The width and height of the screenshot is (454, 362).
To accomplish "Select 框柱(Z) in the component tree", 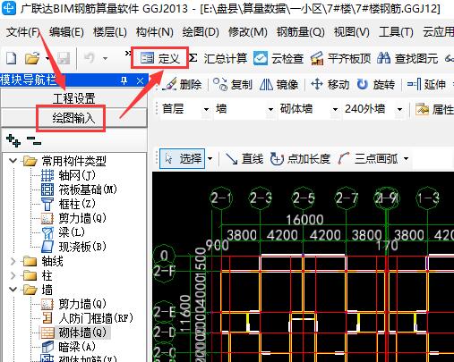I will tap(68, 204).
